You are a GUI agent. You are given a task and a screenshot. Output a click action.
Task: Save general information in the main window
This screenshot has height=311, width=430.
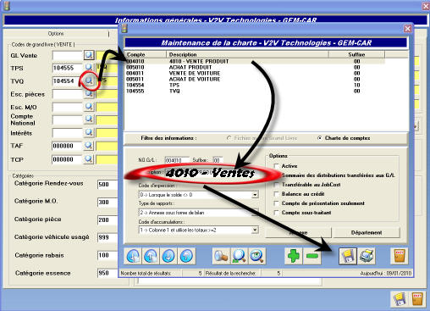[400, 299]
